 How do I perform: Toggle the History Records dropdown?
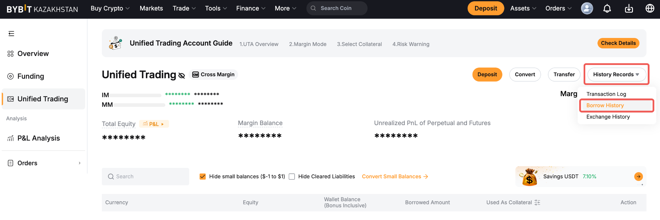(x=616, y=74)
